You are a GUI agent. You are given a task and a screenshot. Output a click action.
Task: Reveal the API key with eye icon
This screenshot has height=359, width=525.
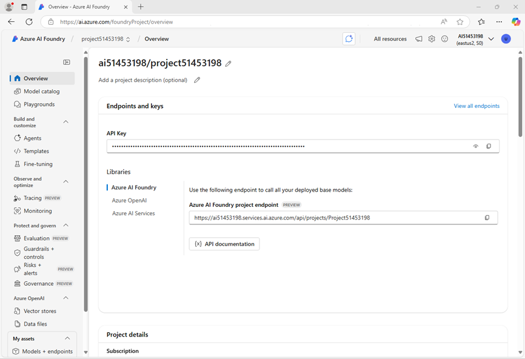coord(476,146)
